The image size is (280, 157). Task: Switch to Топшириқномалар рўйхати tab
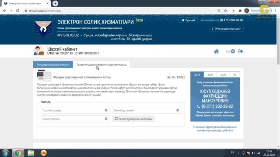coord(53,65)
